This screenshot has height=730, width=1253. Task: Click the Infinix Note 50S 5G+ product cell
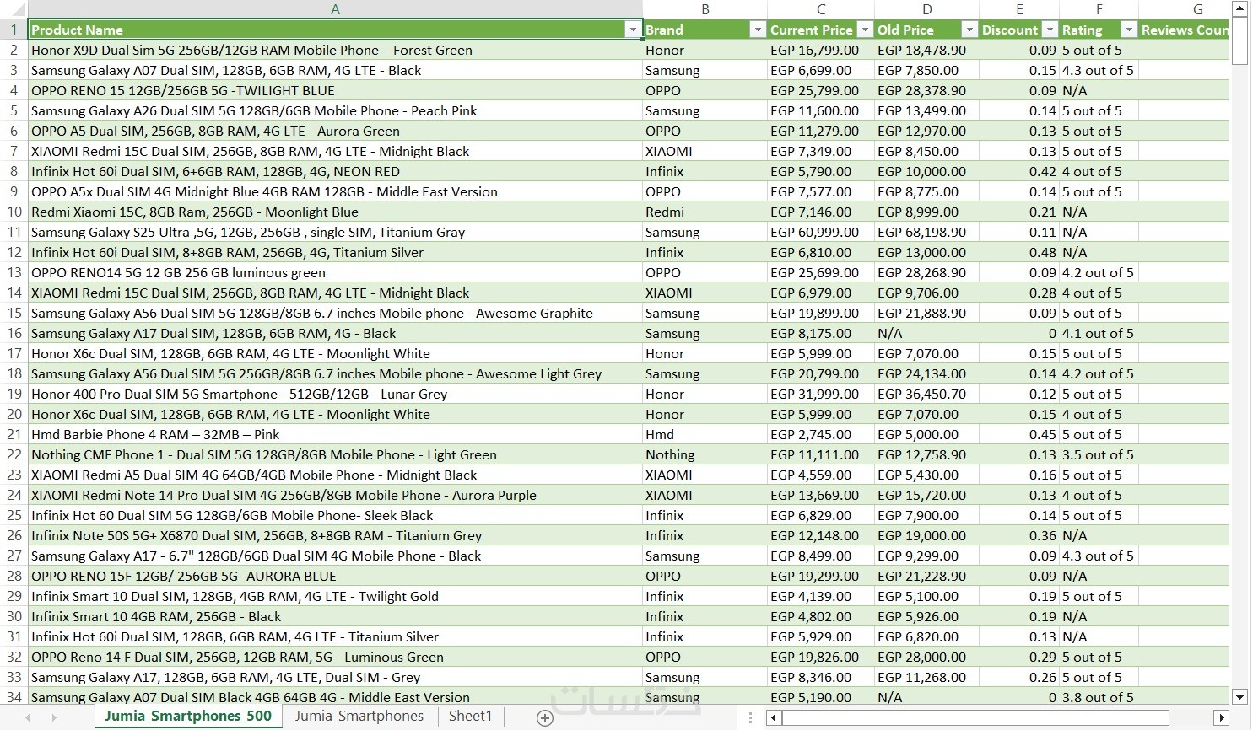335,535
